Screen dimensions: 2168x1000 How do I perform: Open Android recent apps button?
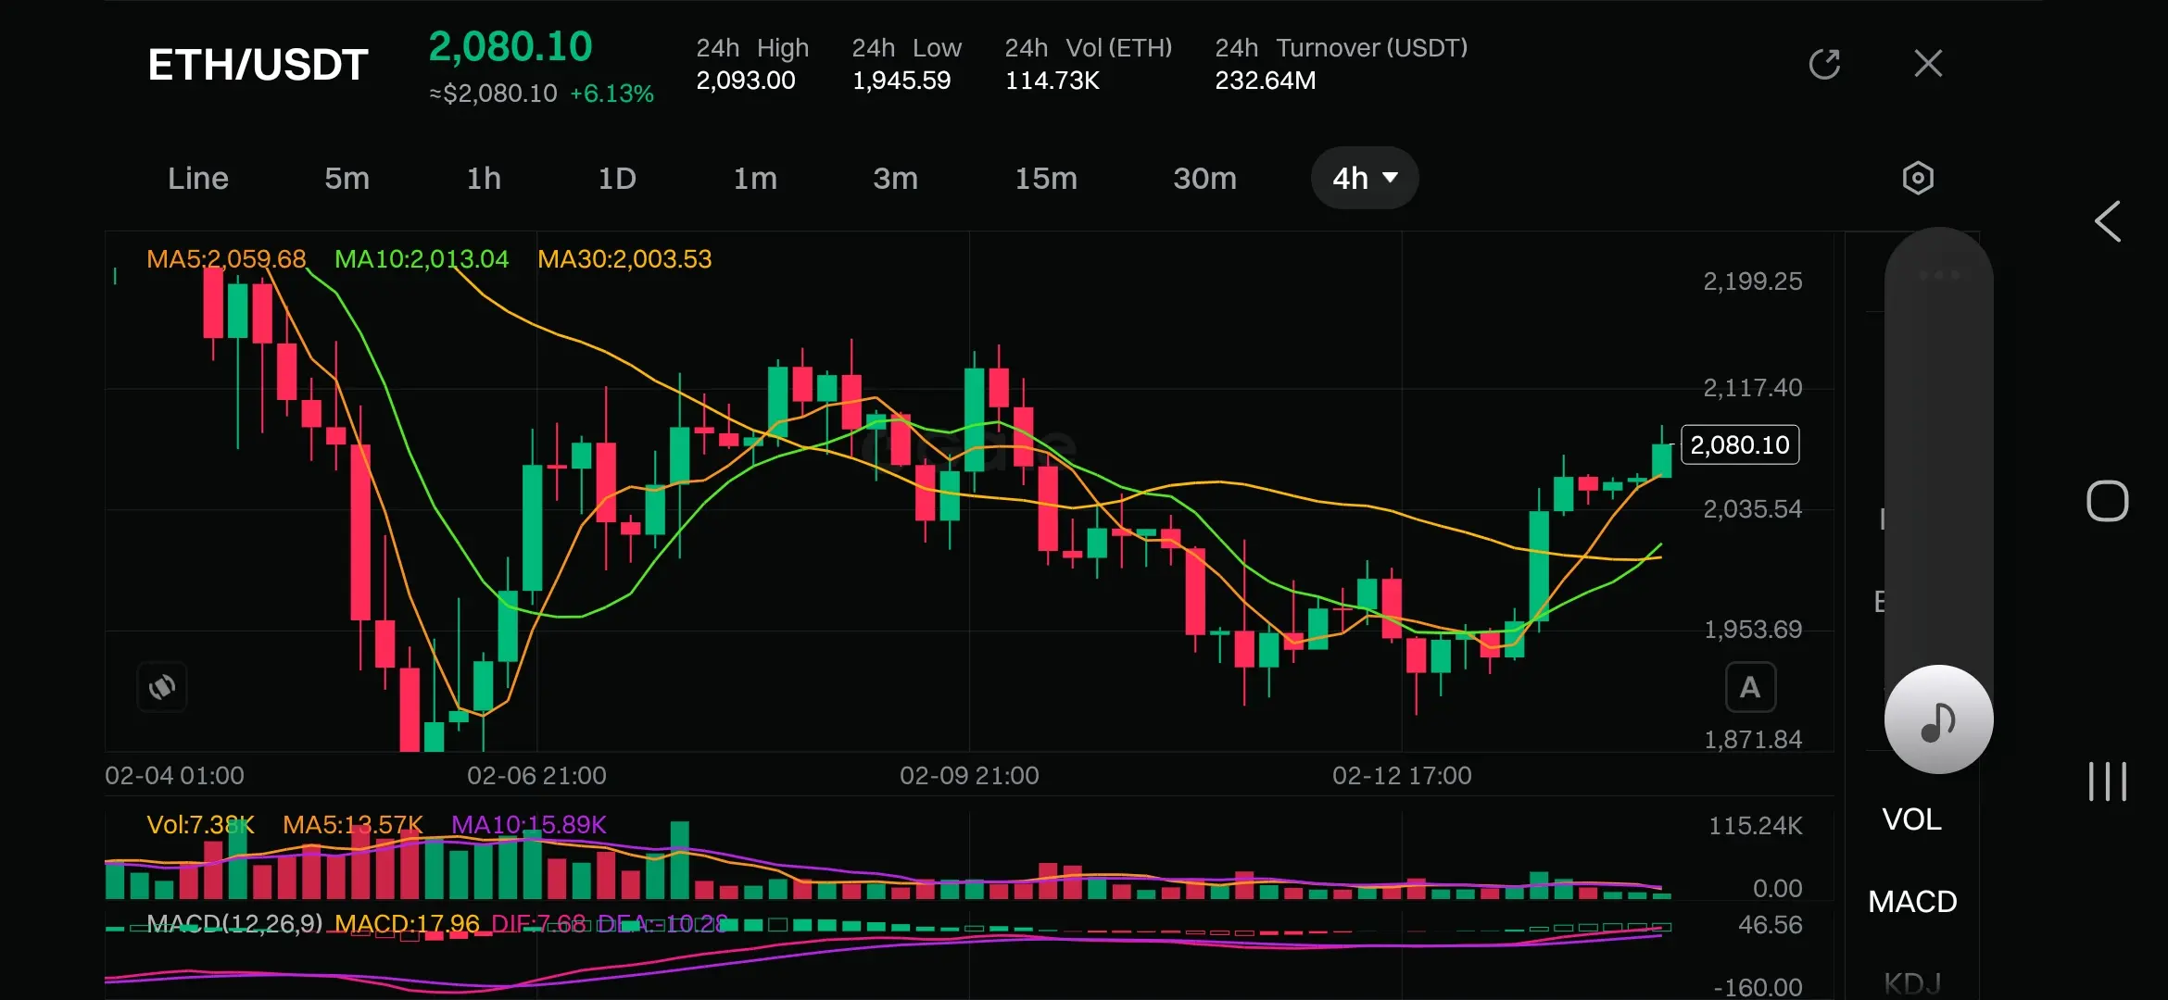2107,782
